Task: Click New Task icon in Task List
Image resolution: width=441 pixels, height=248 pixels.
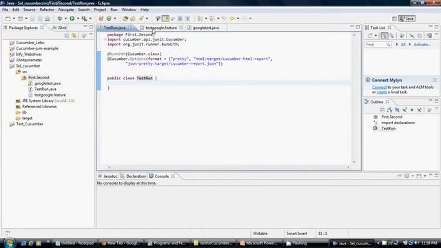Action: coord(370,36)
